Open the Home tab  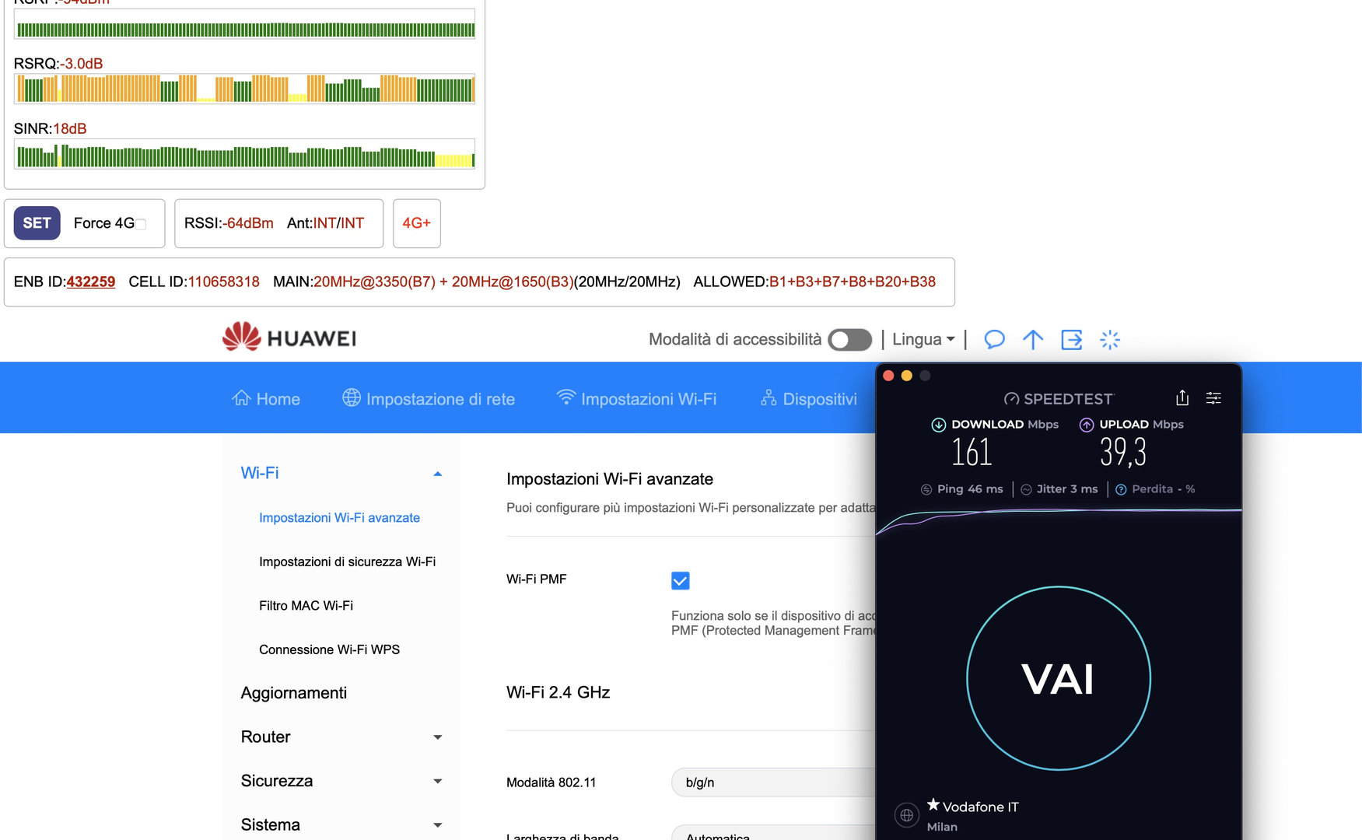coord(266,398)
